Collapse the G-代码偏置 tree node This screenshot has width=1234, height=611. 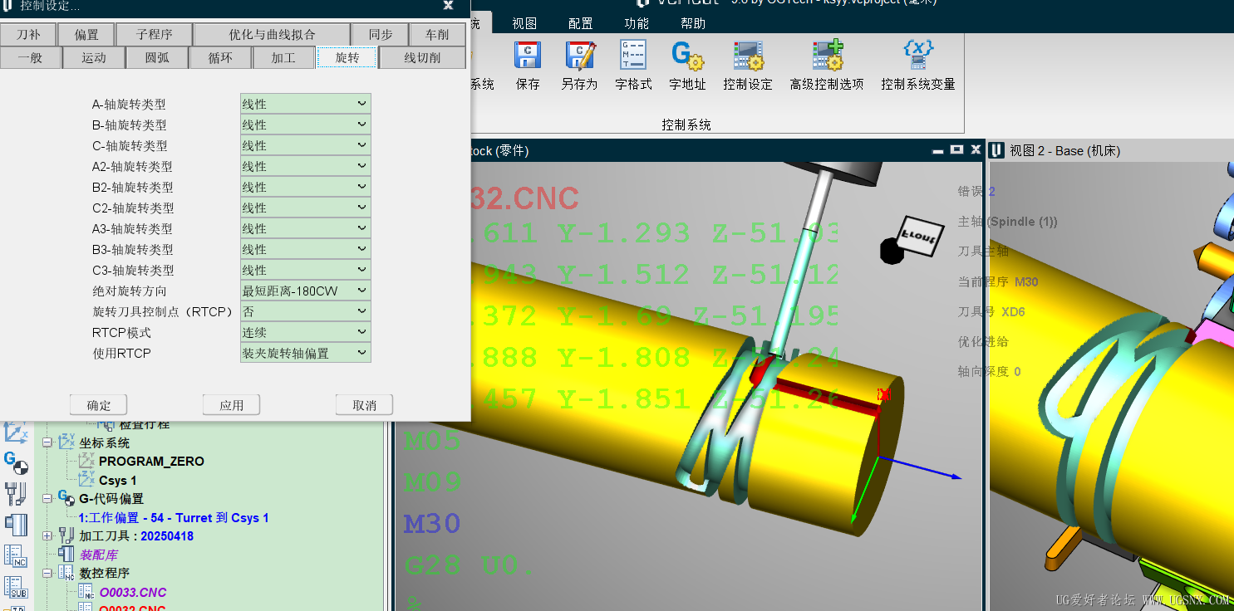point(47,499)
